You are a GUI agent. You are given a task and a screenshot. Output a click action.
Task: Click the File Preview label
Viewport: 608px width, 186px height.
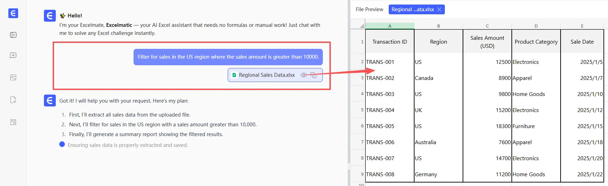point(369,9)
